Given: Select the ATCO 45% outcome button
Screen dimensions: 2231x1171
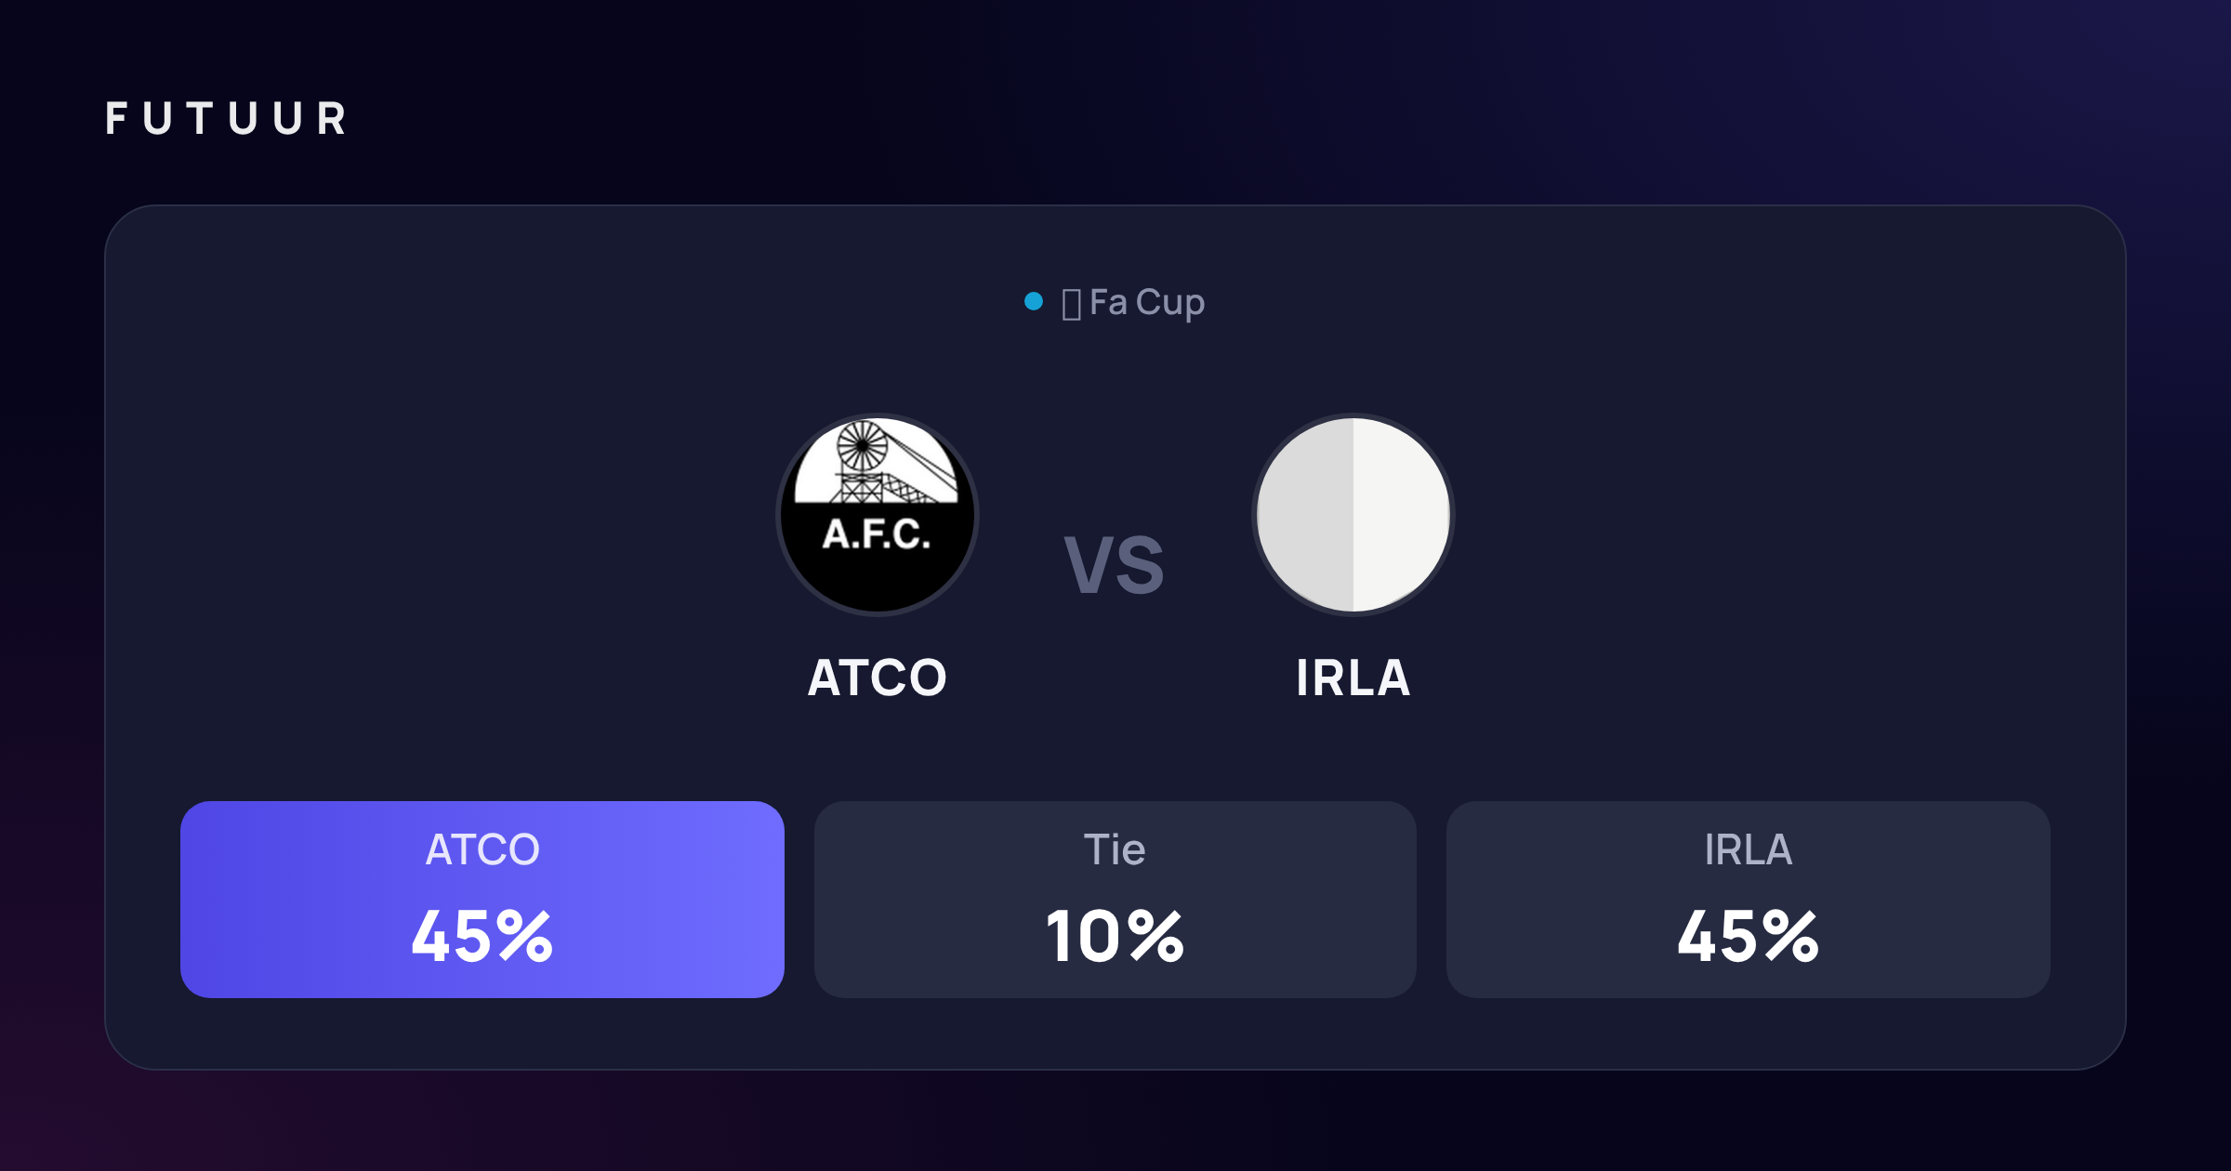Looking at the screenshot, I should pyautogui.click(x=482, y=900).
